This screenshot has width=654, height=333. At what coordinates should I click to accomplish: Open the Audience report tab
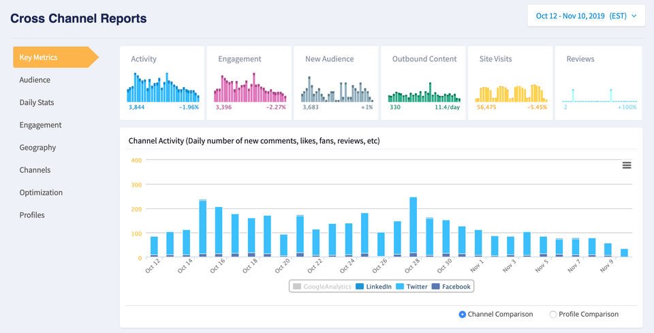35,80
